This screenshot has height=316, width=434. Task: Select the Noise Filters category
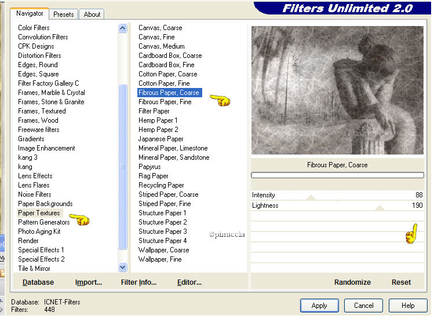[35, 194]
